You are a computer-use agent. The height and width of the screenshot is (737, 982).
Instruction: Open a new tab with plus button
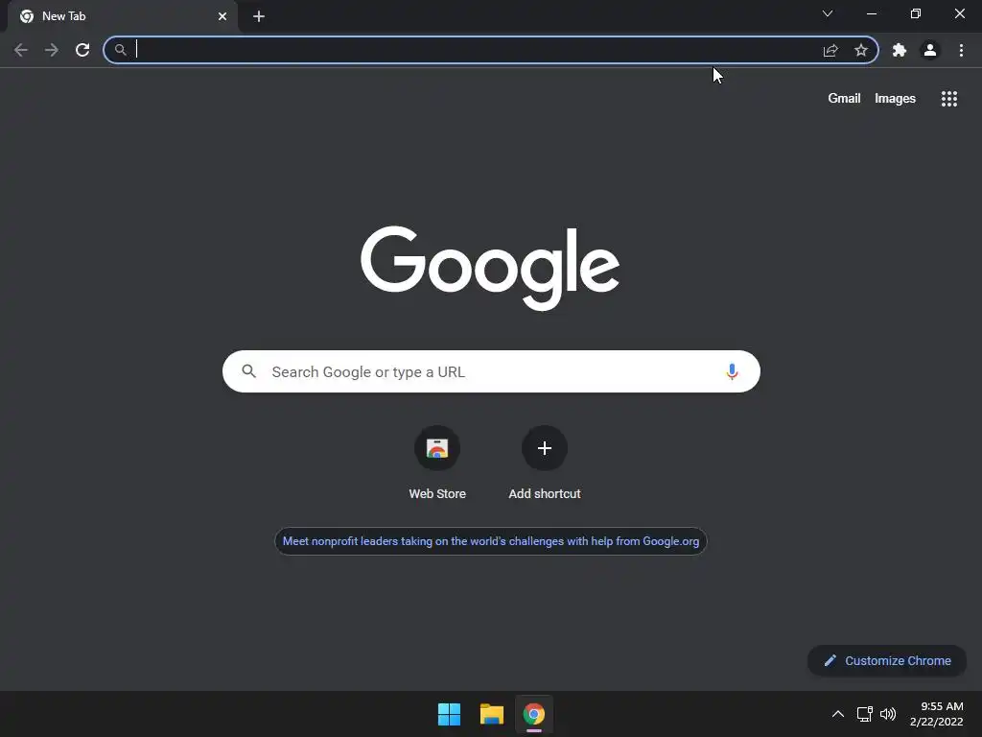(259, 16)
